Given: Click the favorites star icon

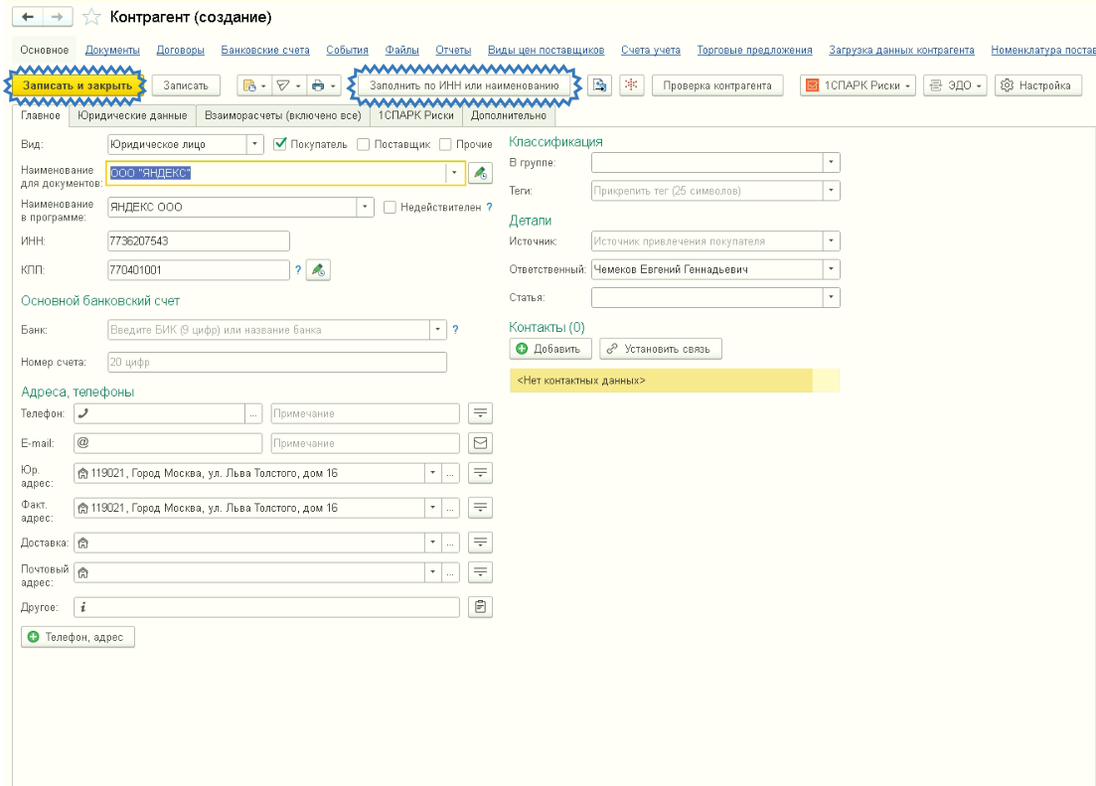Looking at the screenshot, I should click(91, 17).
